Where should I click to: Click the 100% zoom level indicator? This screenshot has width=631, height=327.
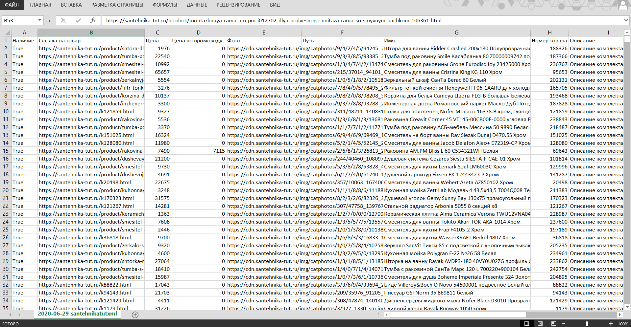pyautogui.click(x=623, y=324)
